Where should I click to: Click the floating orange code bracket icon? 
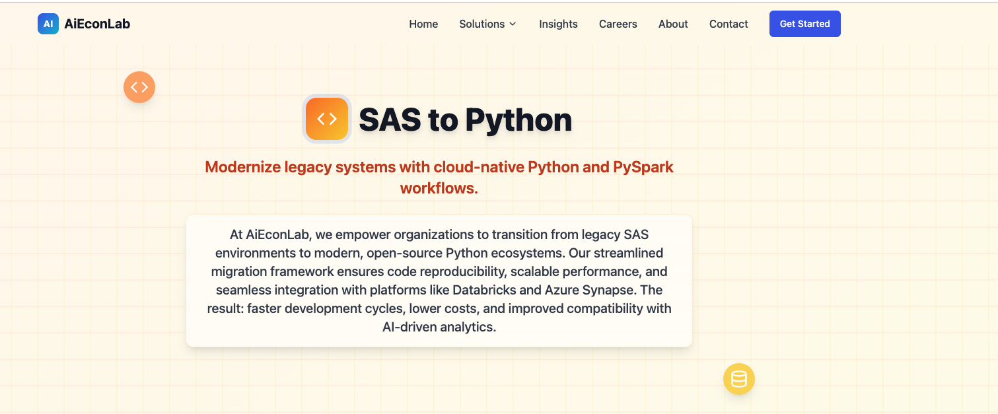[139, 87]
